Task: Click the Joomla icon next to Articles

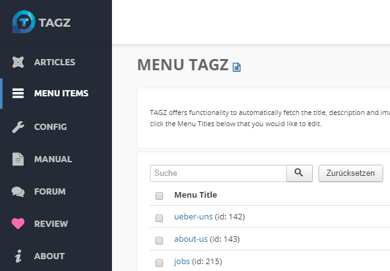Action: coord(19,62)
